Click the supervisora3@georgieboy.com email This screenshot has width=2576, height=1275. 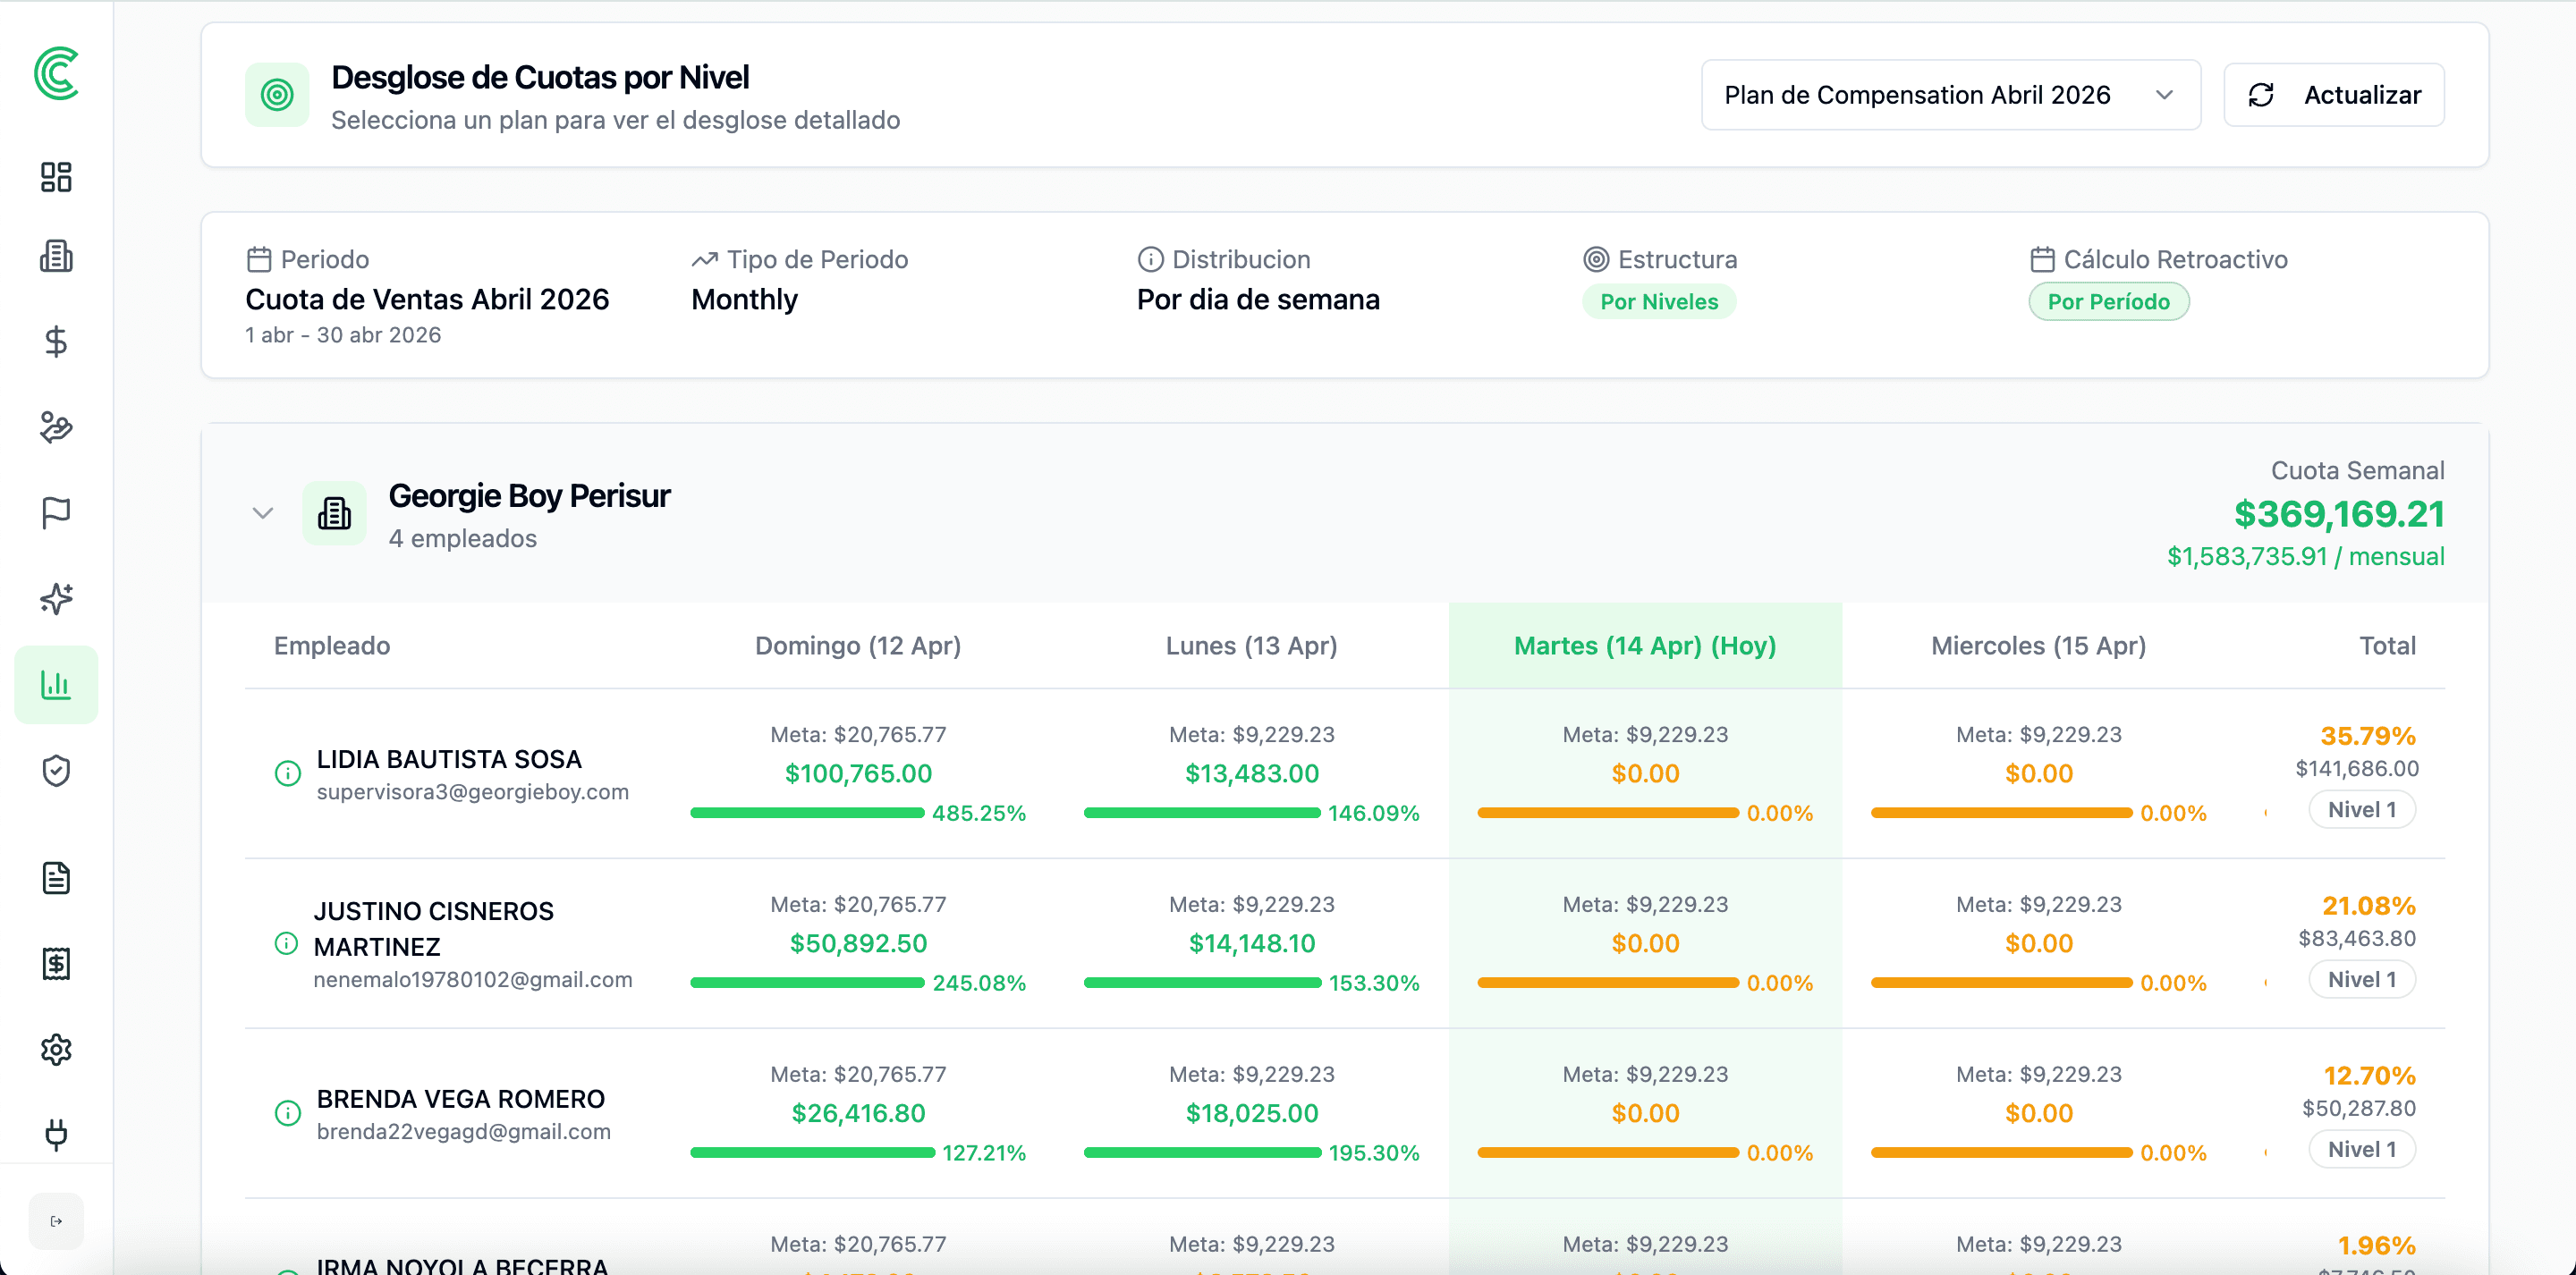point(473,792)
